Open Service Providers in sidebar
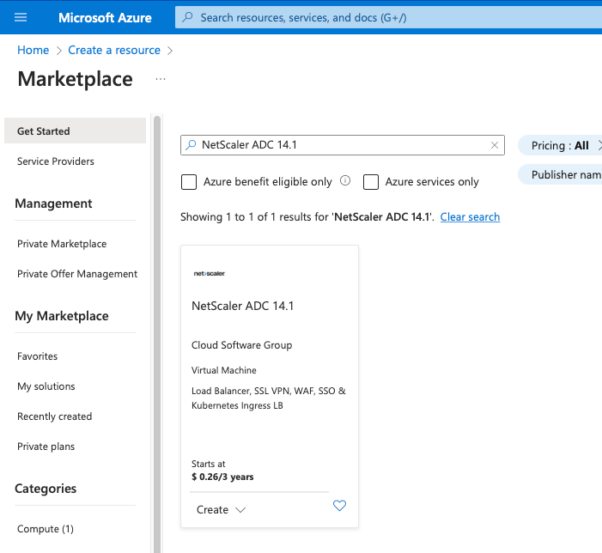 point(56,161)
